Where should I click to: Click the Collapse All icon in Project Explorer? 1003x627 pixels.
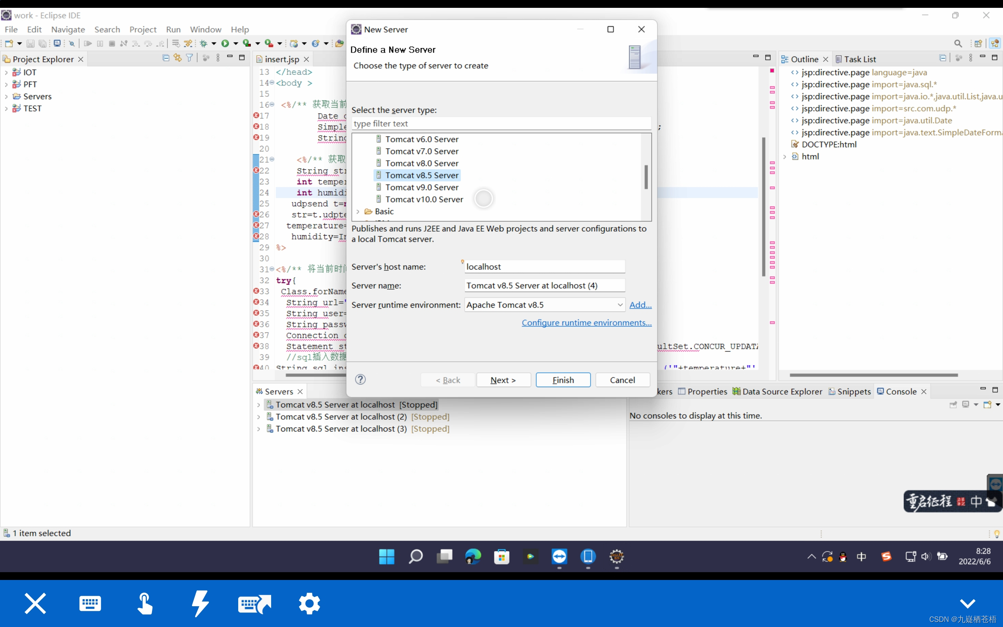click(166, 58)
